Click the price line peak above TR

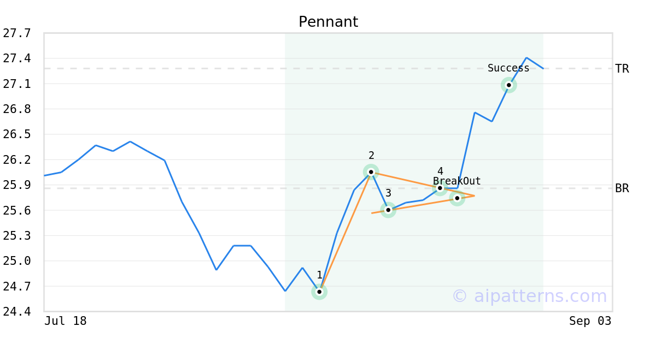[526, 57]
